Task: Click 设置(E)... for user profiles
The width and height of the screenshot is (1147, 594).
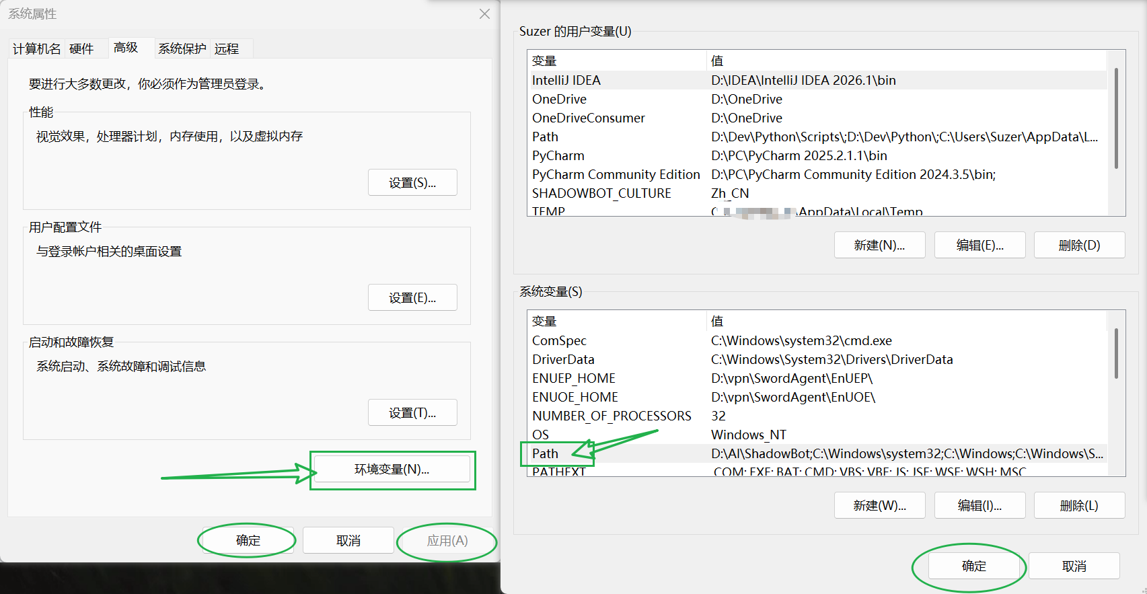Action: tap(412, 298)
